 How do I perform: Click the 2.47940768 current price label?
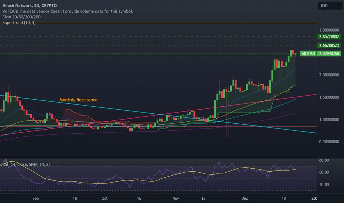329,54
